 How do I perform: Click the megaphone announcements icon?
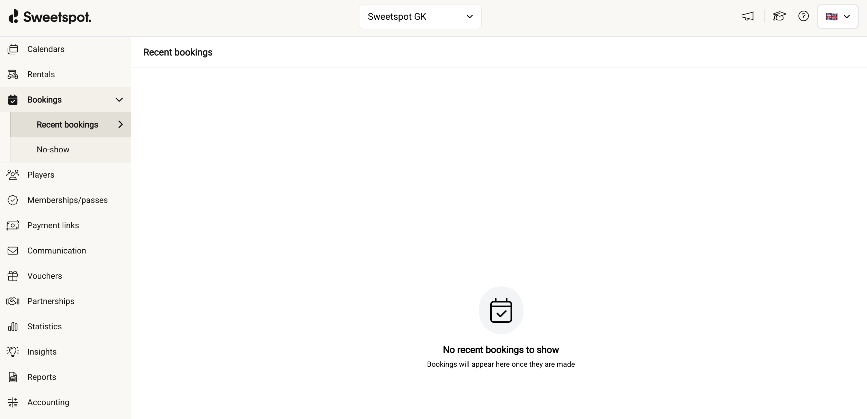748,16
